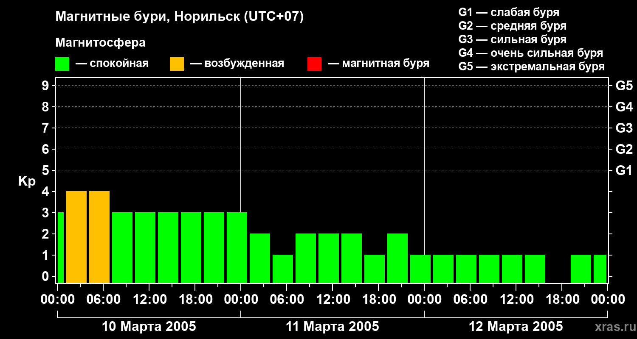Select green Kp 2 bar for 10:00–13:00, 11 Марта

click(x=329, y=258)
